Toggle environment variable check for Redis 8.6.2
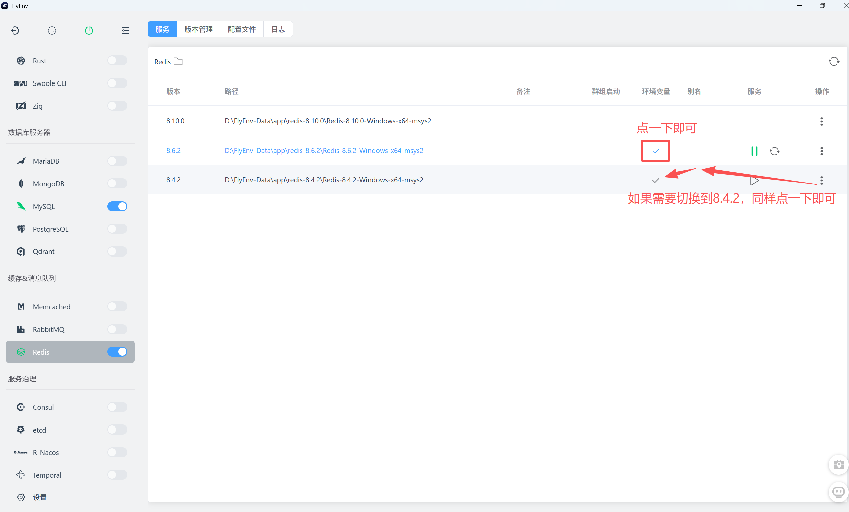Image resolution: width=849 pixels, height=512 pixels. pyautogui.click(x=655, y=151)
